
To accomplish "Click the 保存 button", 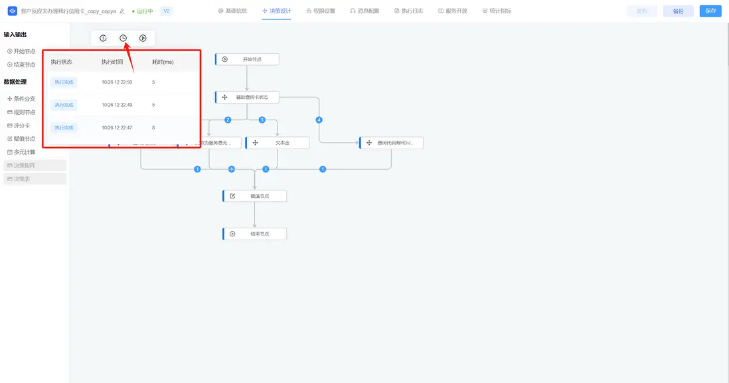I will (710, 11).
